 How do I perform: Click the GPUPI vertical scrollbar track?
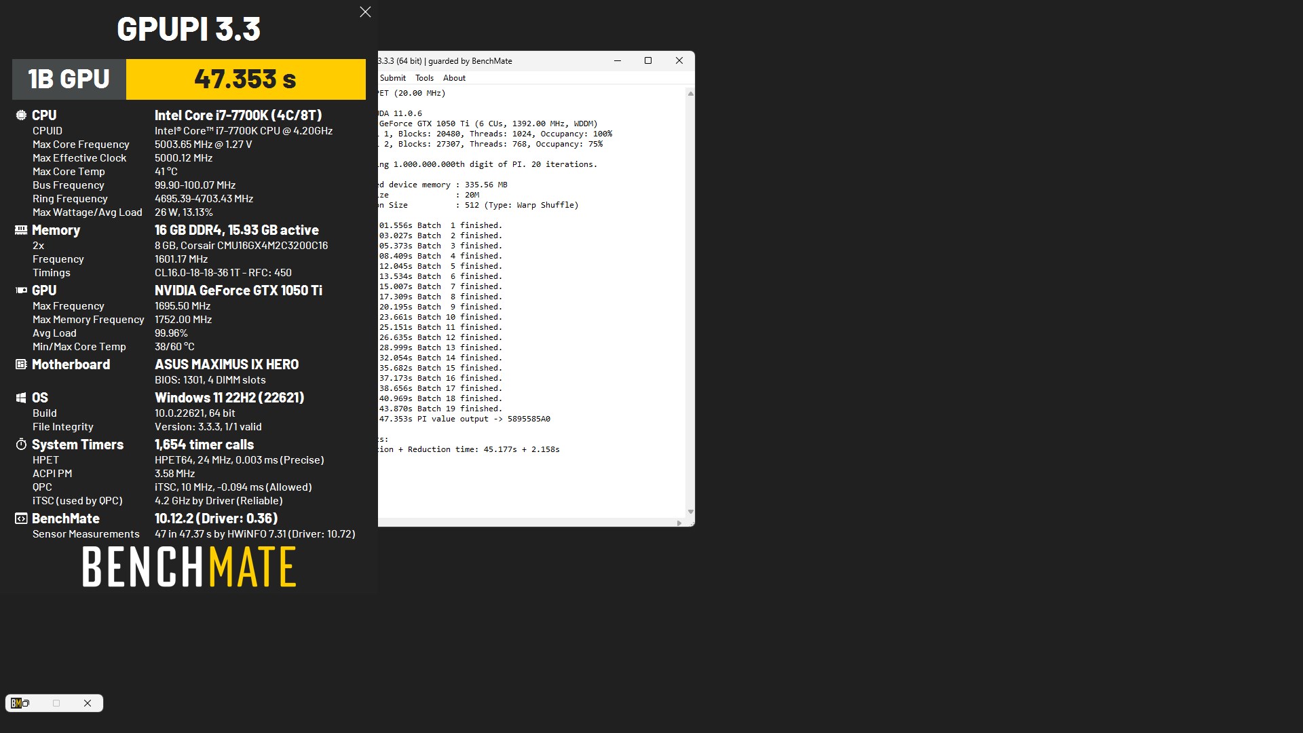pos(690,303)
